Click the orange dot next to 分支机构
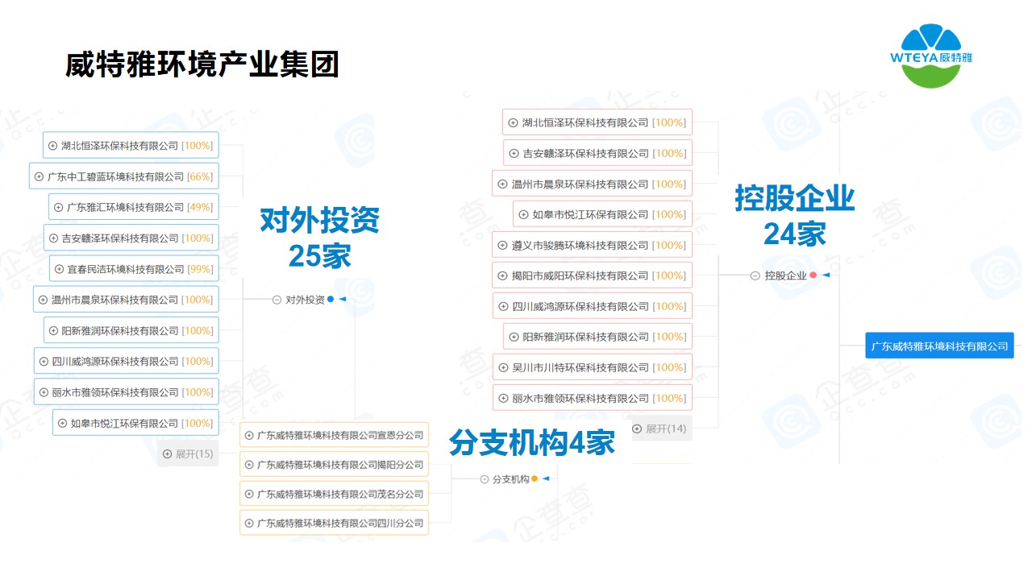1032x580 pixels. point(535,479)
